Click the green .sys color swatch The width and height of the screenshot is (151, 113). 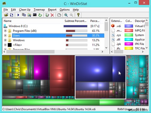(x=129, y=35)
